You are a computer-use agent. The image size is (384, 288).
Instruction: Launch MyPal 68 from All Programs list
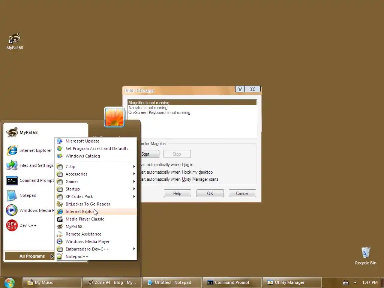pyautogui.click(x=96, y=226)
